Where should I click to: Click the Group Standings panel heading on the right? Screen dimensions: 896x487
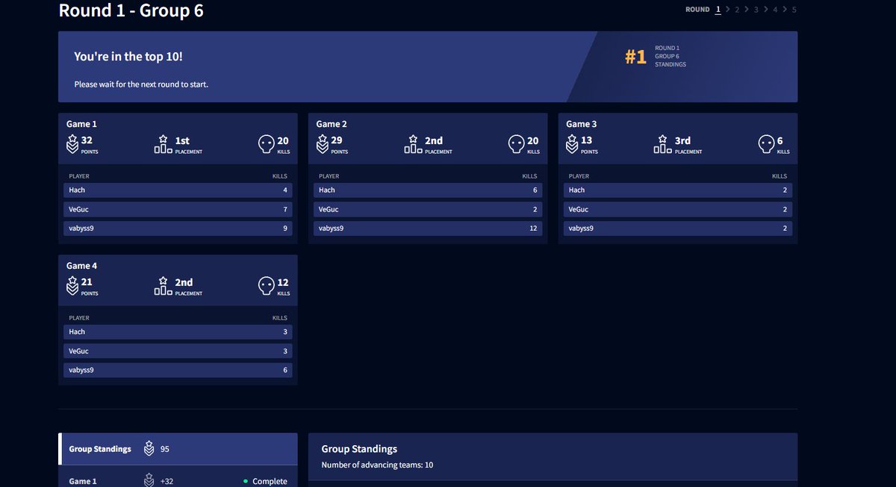[359, 449]
